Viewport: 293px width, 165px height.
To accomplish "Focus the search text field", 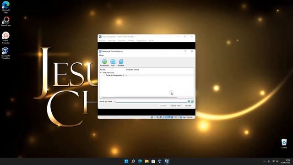I will 152,101.
